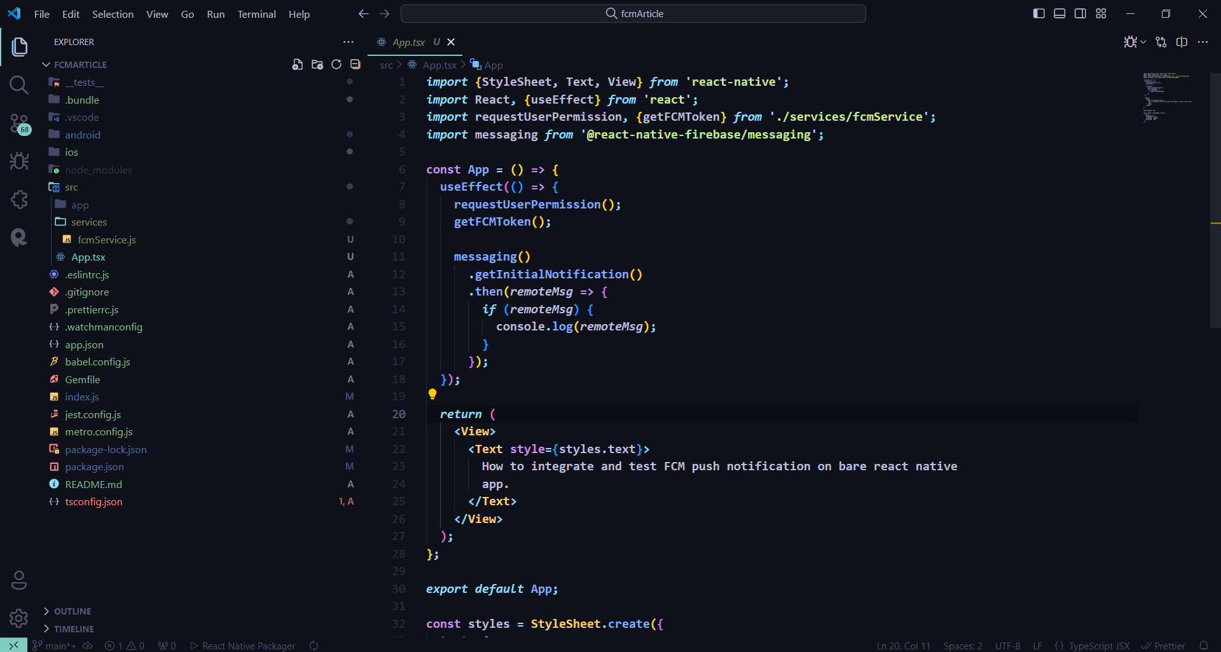Viewport: 1221px width, 652px height.
Task: Toggle the secondary side bar visibility
Action: 1080,13
